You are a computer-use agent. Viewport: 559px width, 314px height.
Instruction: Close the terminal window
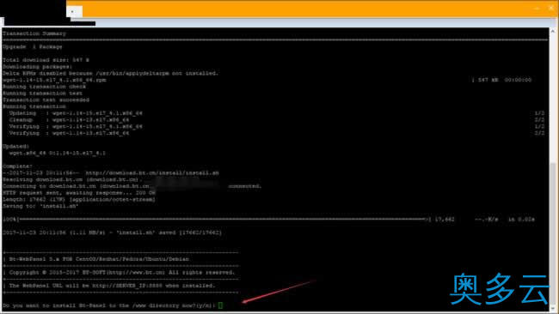551,8
